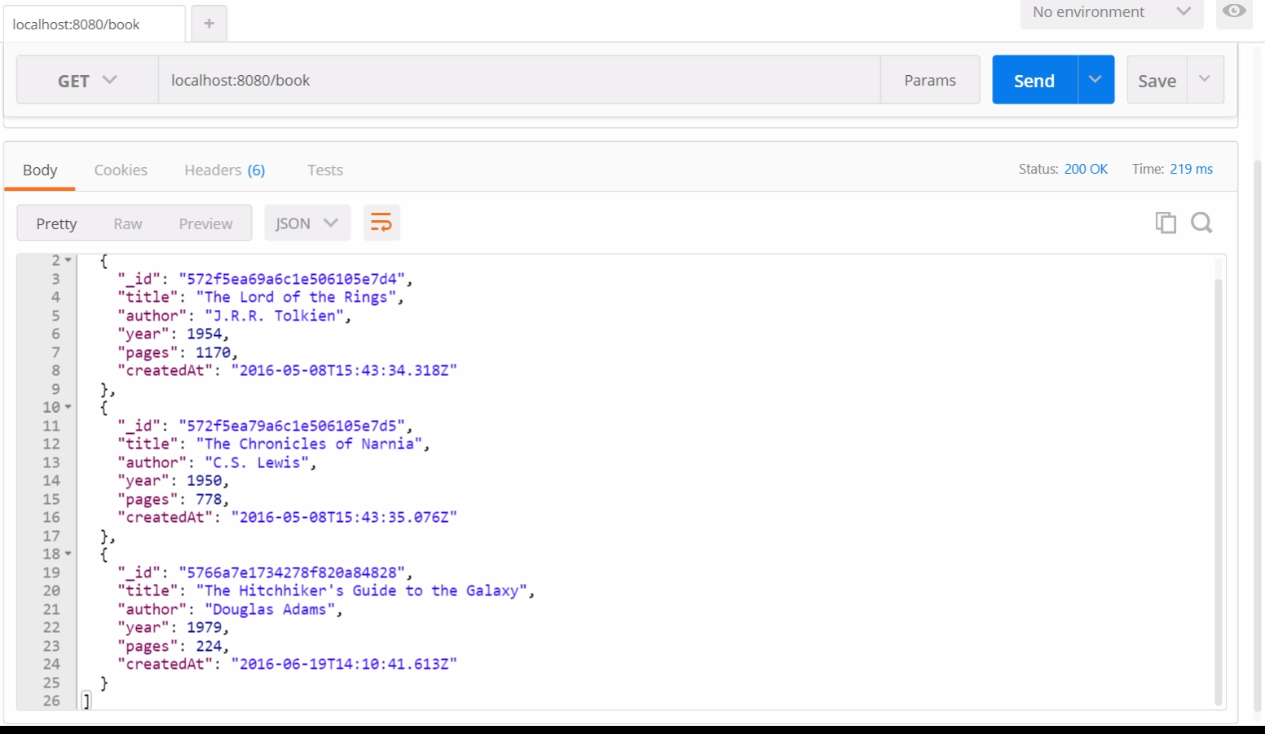The height and width of the screenshot is (734, 1265).
Task: Open the environment quick look eye icon
Action: pos(1234,11)
